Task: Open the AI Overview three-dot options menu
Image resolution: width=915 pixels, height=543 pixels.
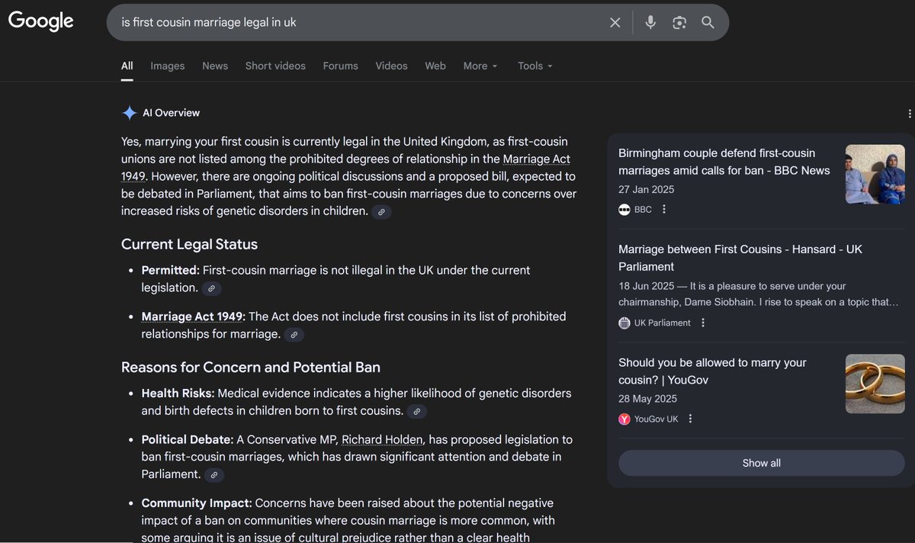Action: pyautogui.click(x=910, y=114)
